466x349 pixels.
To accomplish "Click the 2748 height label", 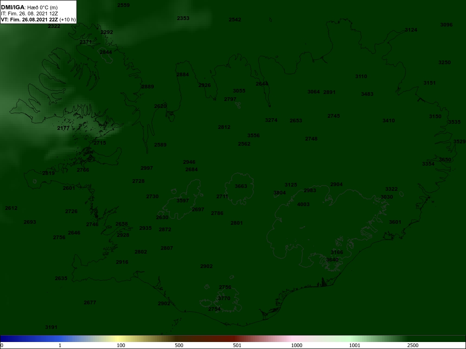I will click(x=311, y=139).
